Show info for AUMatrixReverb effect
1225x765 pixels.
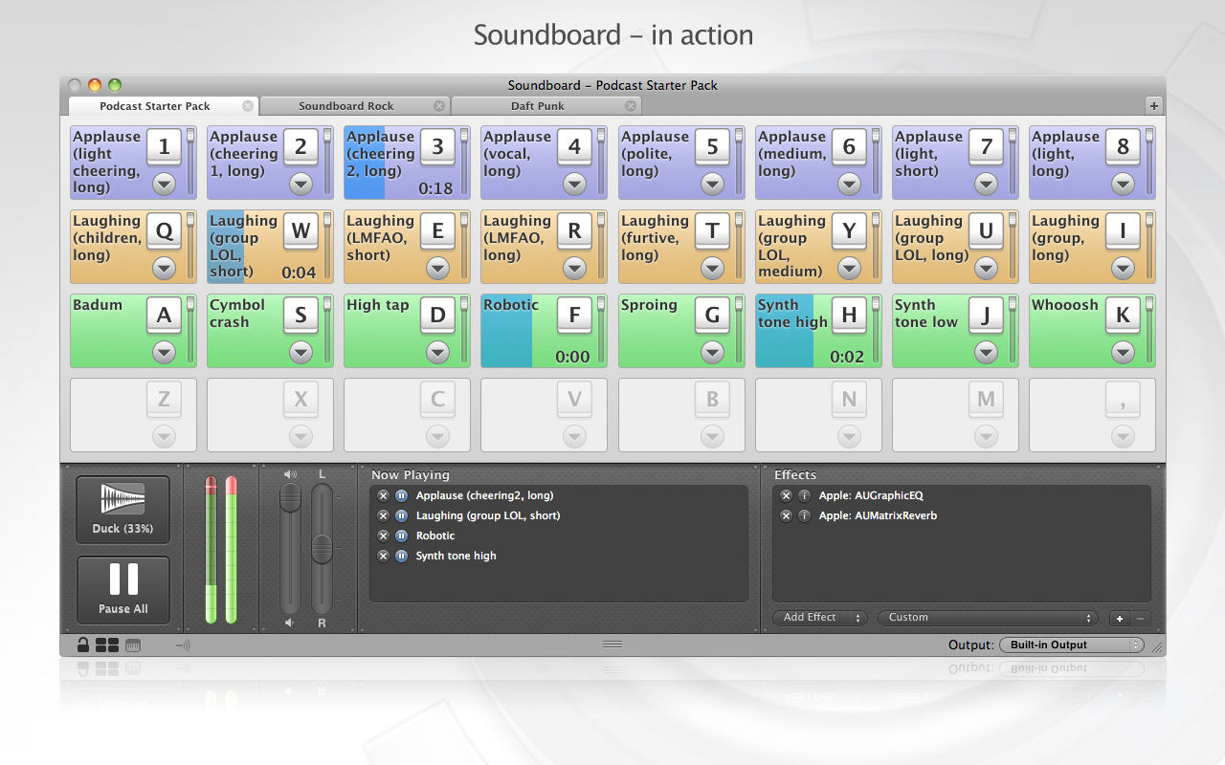[804, 515]
